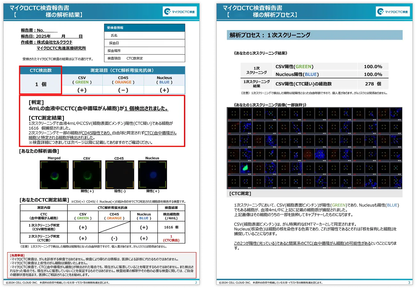Select the Merged fluorescence analysis image
This screenshot has width=416, height=288.
click(54, 175)
